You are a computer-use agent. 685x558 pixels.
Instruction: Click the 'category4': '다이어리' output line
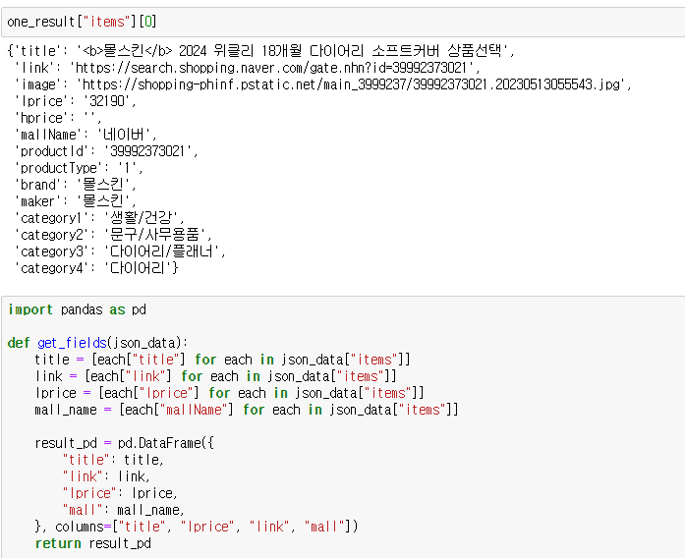click(x=96, y=267)
